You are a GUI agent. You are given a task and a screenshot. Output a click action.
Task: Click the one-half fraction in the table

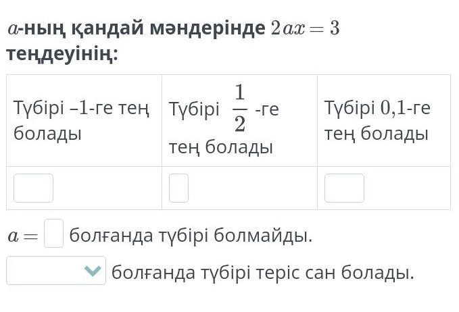point(239,108)
